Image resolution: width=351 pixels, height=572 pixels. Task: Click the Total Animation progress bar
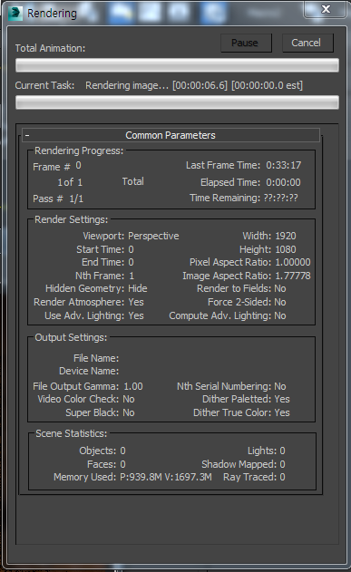point(177,65)
